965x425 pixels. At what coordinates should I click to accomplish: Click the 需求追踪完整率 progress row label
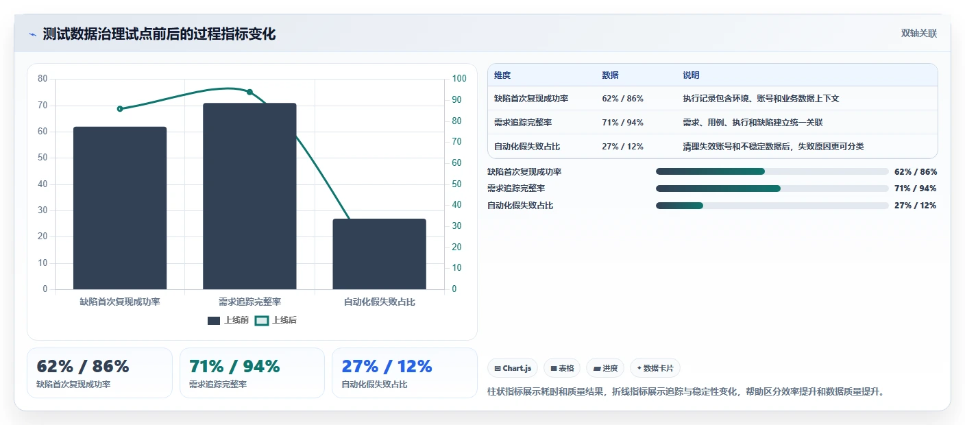pos(516,189)
